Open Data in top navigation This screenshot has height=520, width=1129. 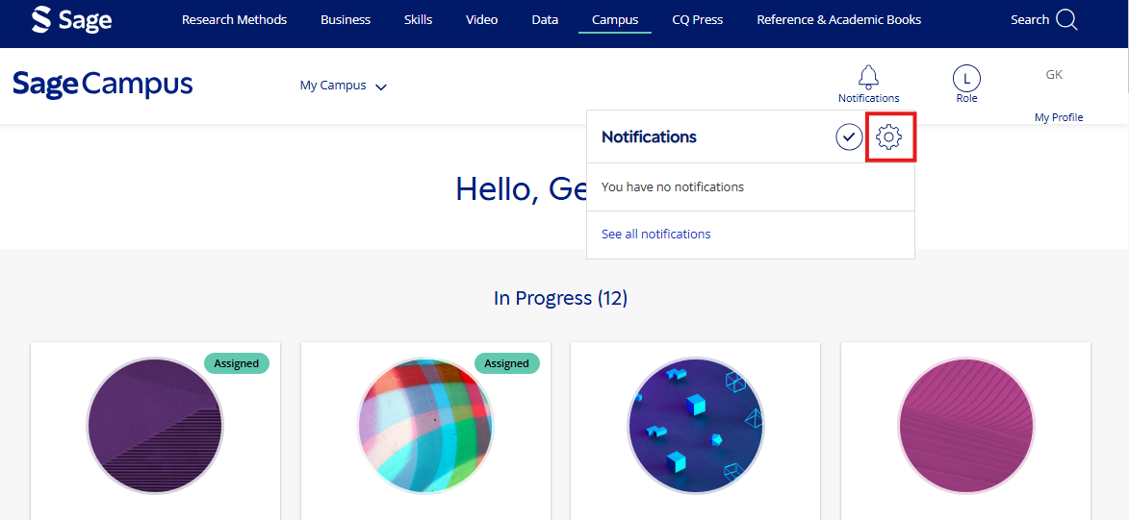pyautogui.click(x=545, y=20)
